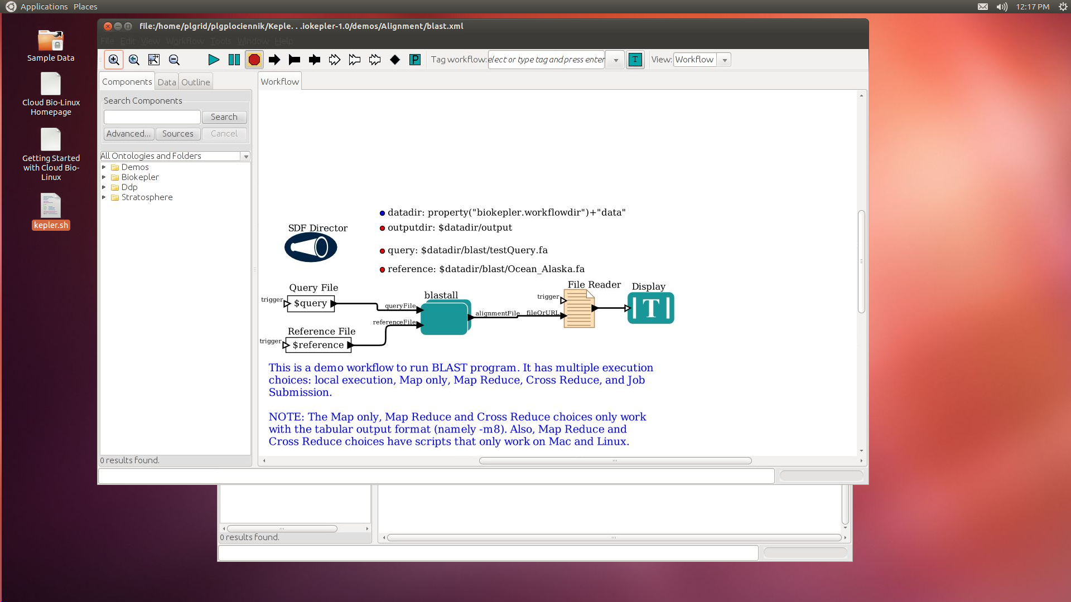Select the SDF Director icon

tap(311, 247)
